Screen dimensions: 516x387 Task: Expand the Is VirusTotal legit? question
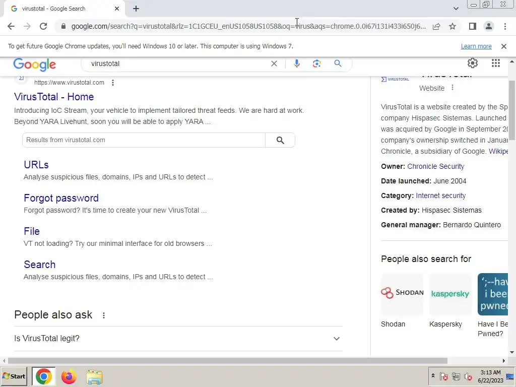click(x=178, y=339)
